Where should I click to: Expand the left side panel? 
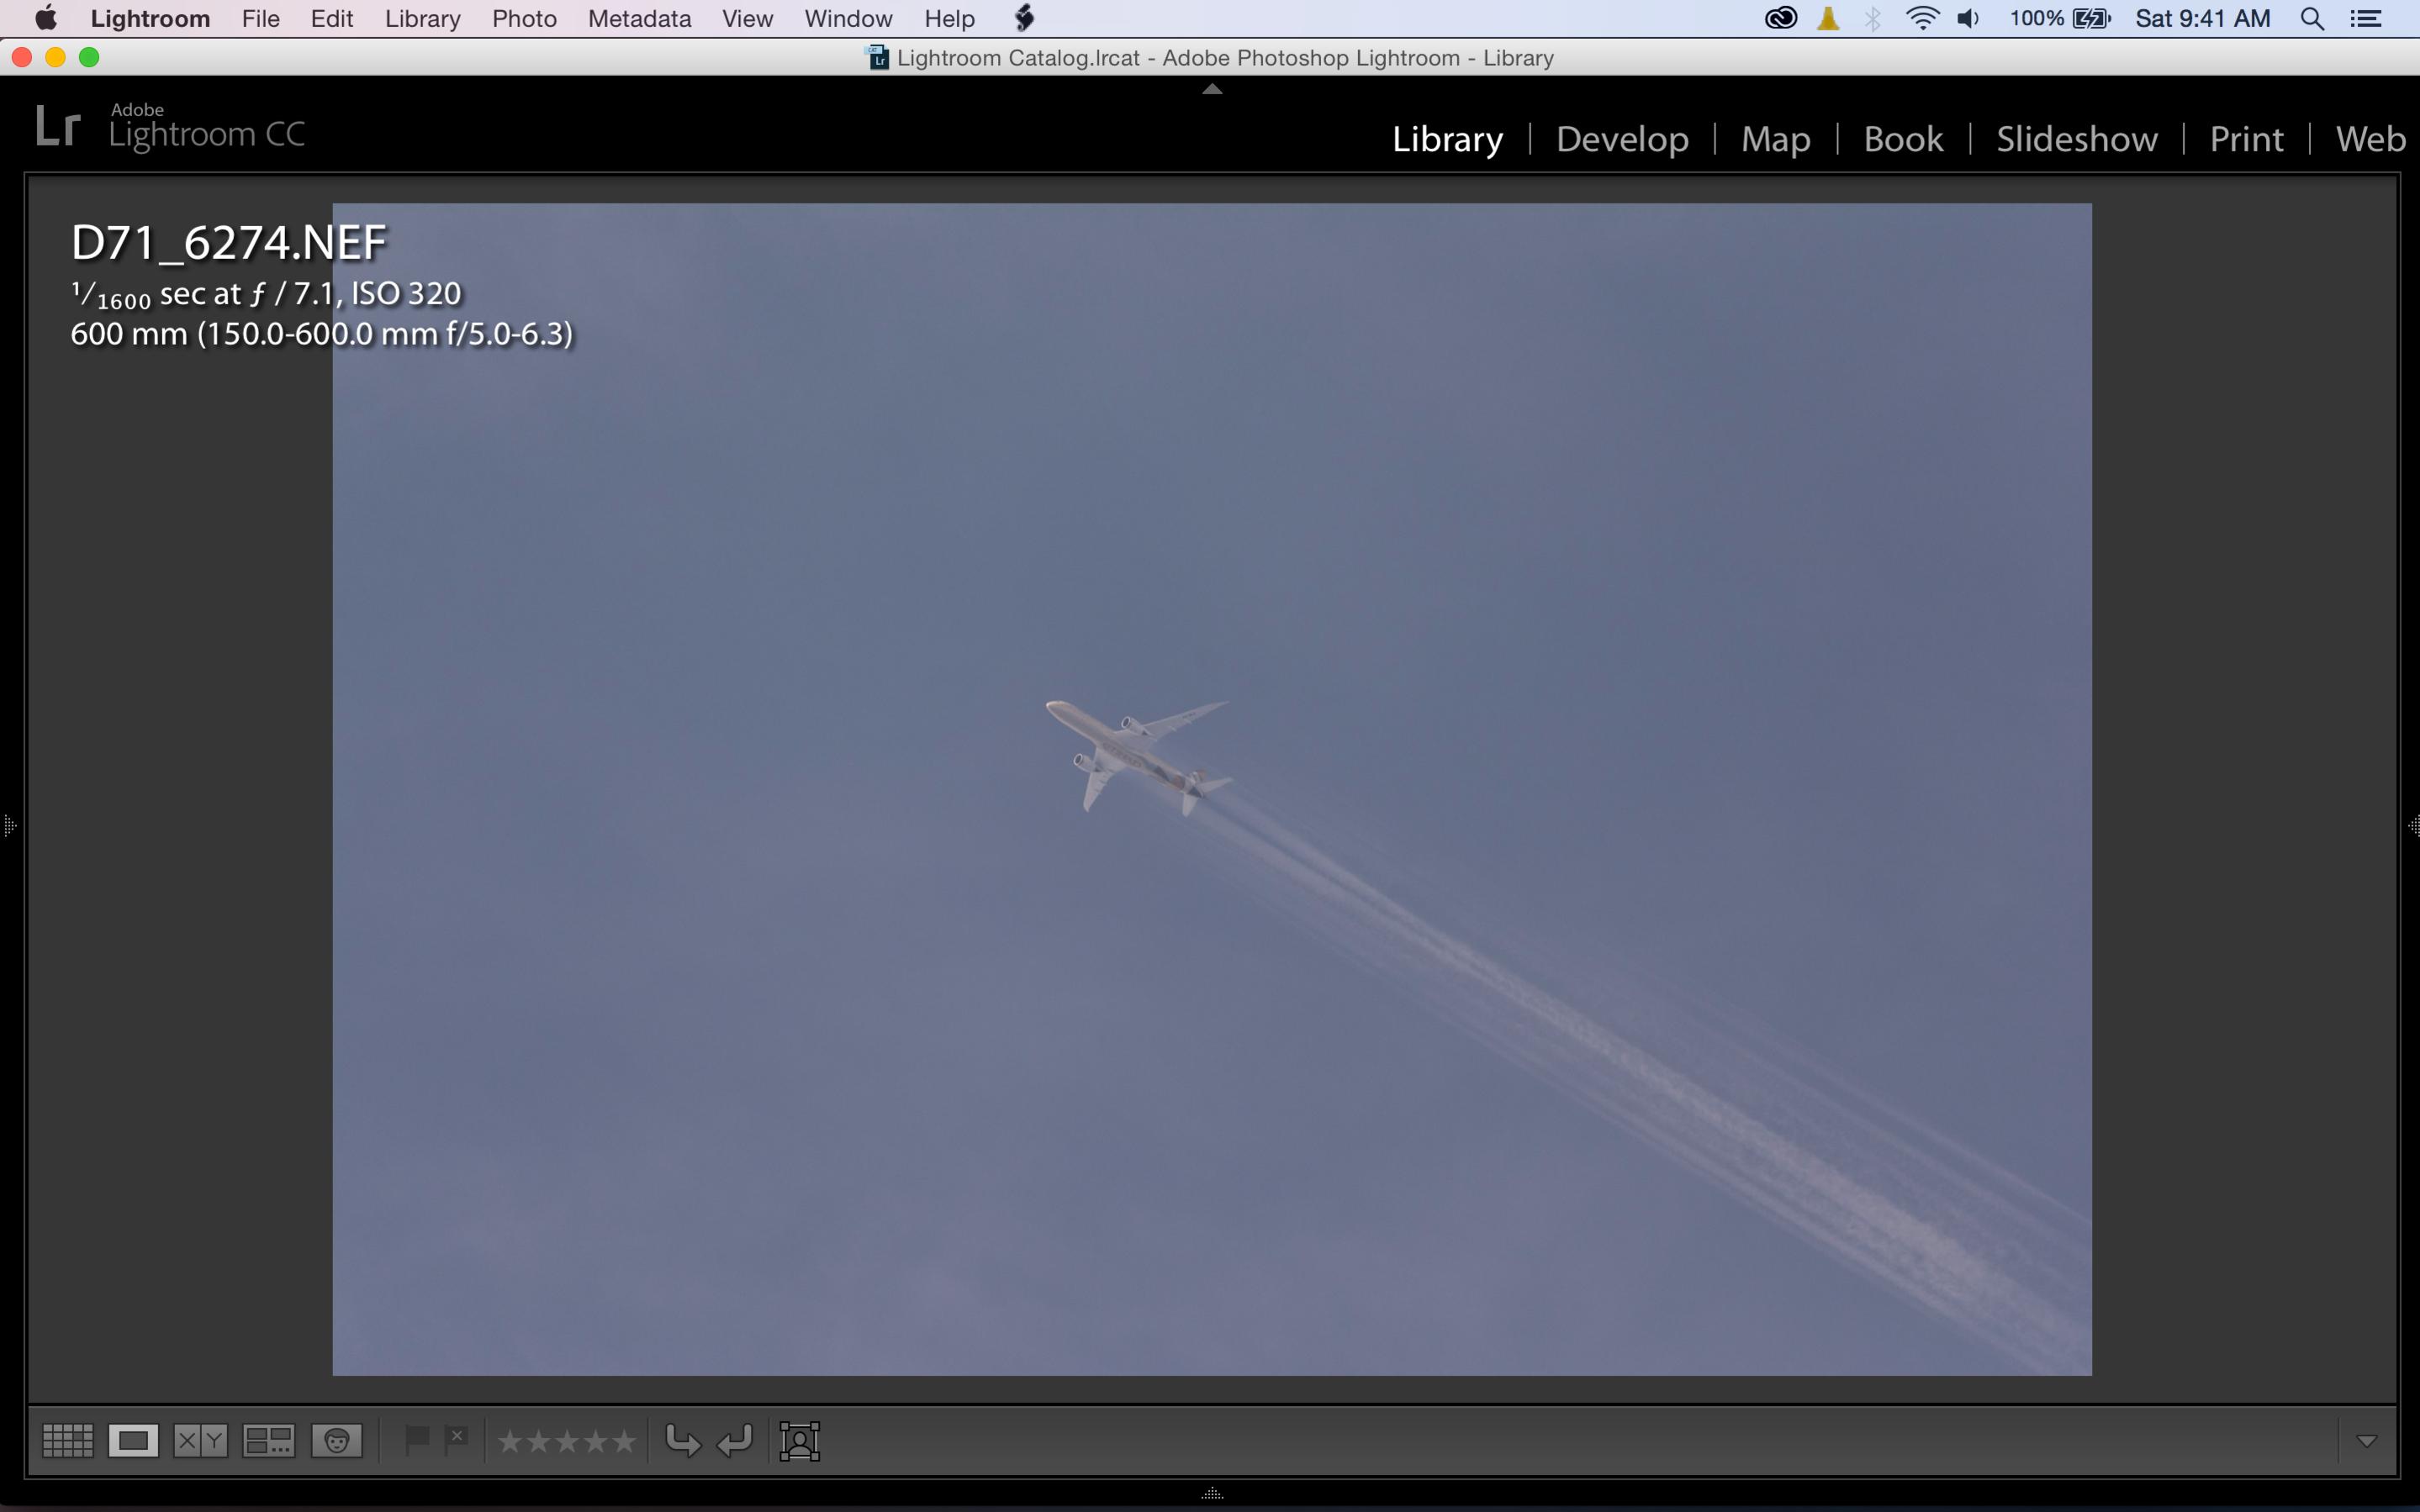(9, 826)
